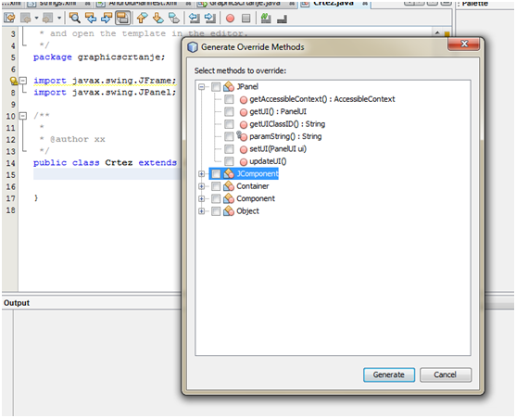Click Next Bookmark down-arrow icon

(158, 19)
